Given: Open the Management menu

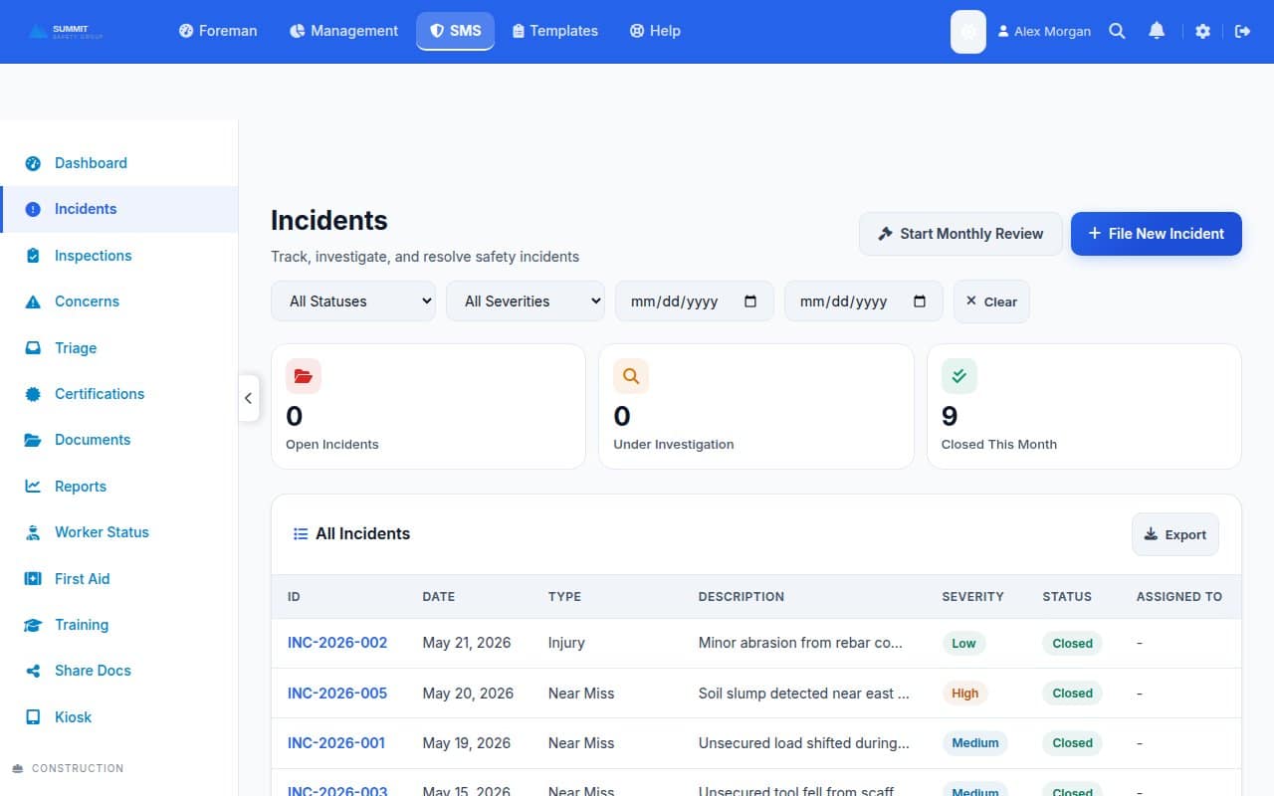Looking at the screenshot, I should point(343,31).
